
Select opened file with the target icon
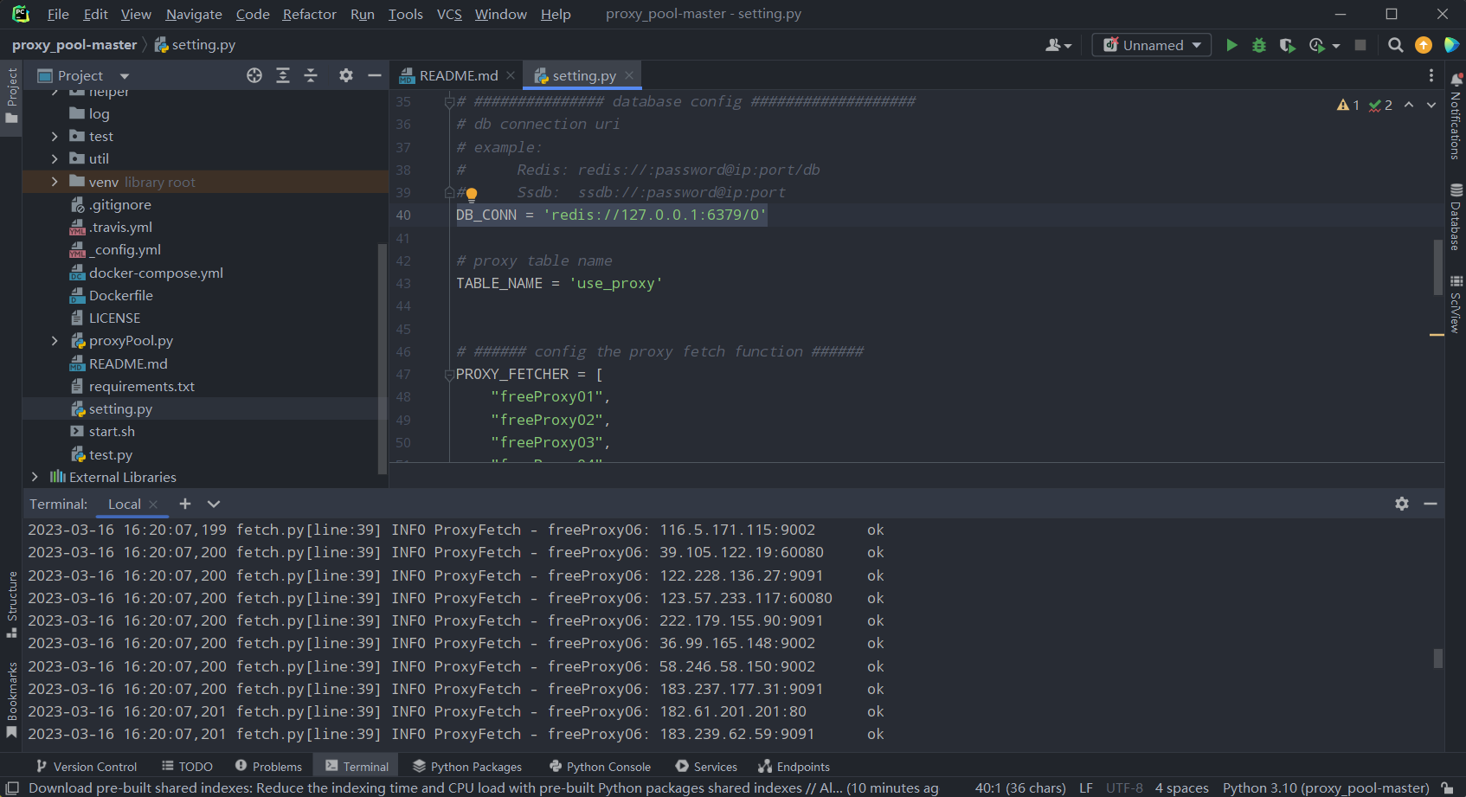click(254, 75)
